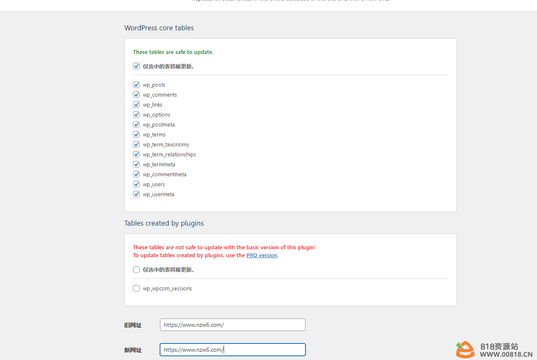Click 'WordPress core tables' heading
Image resolution: width=537 pixels, height=360 pixels.
pos(159,28)
